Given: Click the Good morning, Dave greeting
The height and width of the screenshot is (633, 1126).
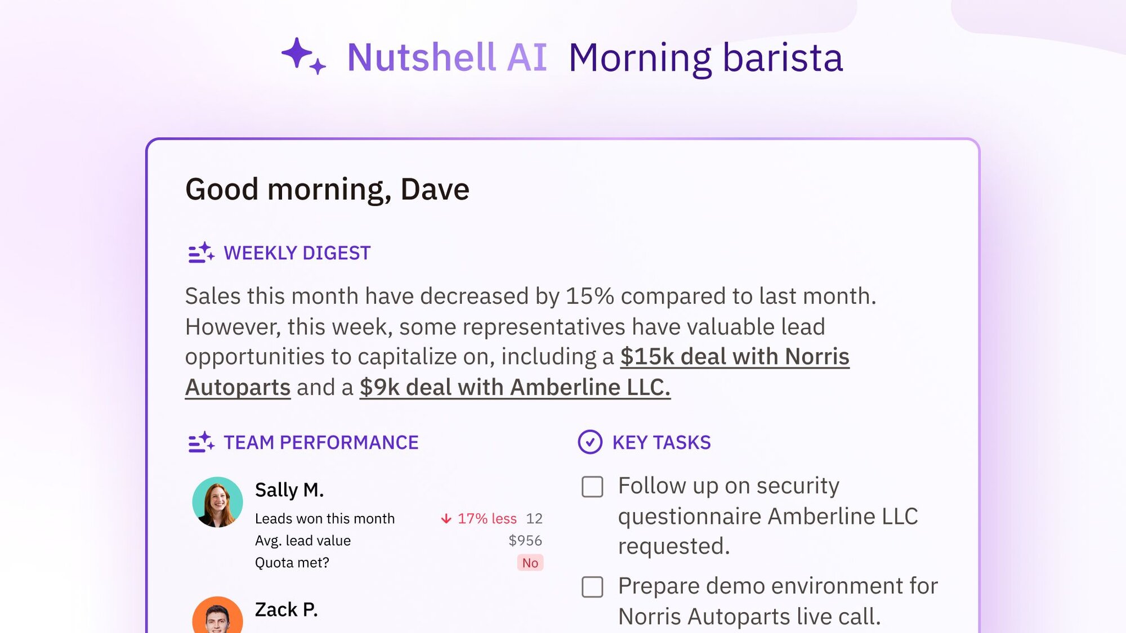Looking at the screenshot, I should [327, 189].
